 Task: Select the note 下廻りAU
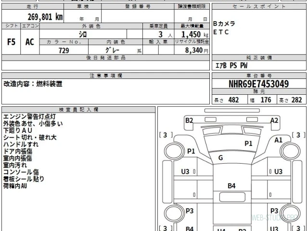(18, 130)
